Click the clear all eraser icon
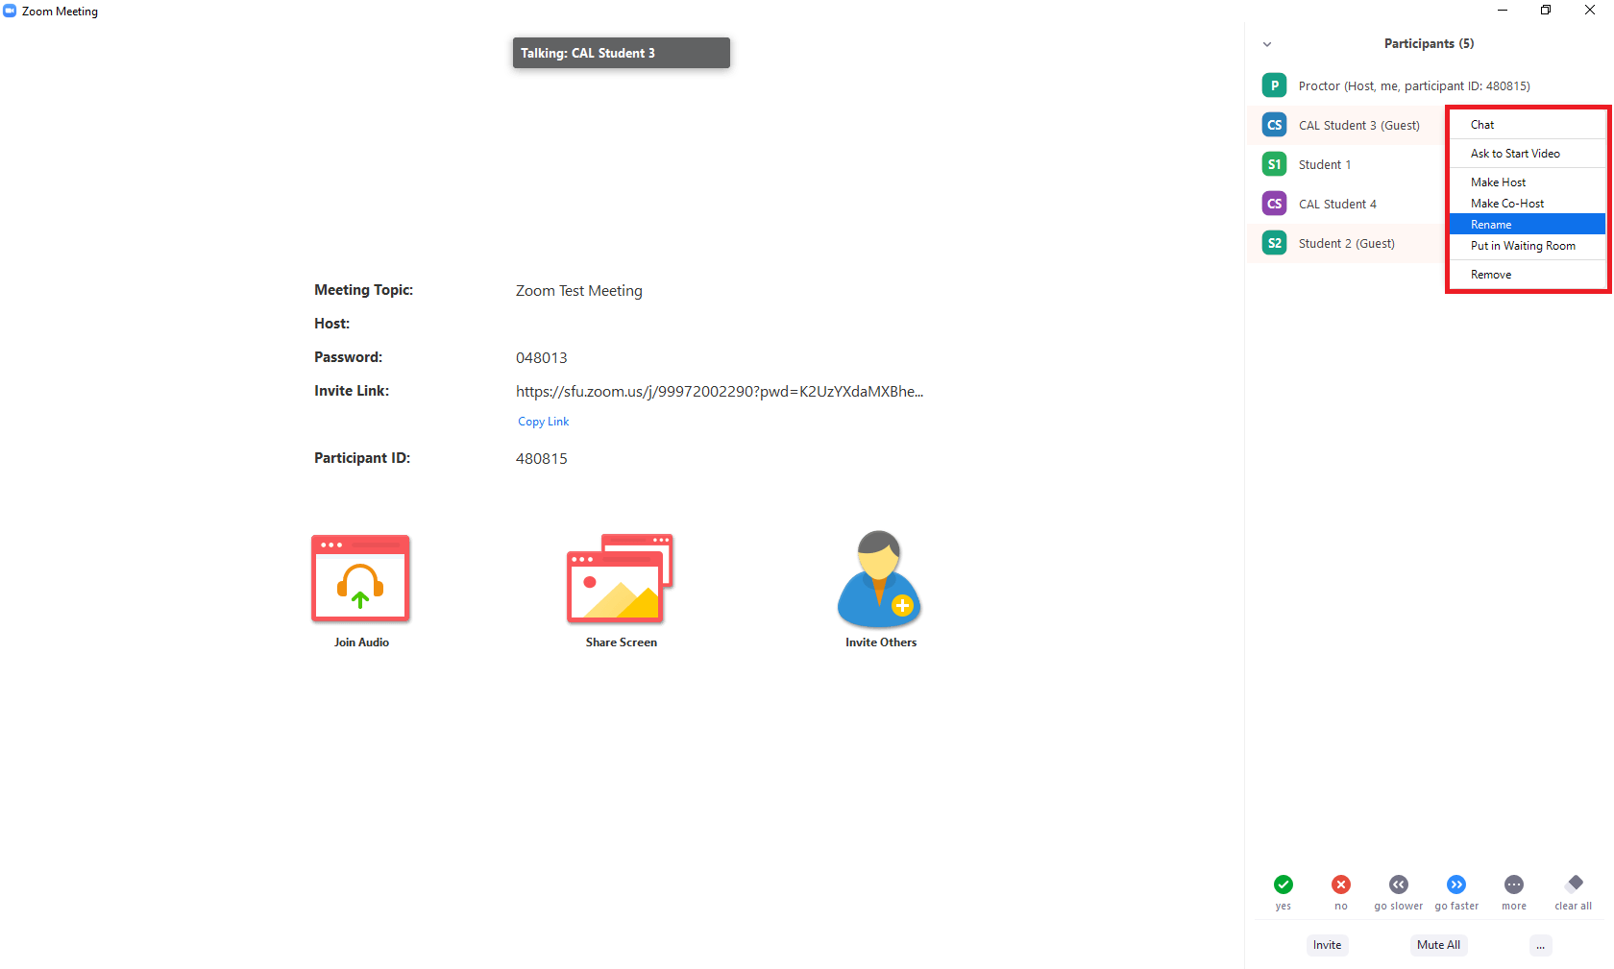The image size is (1614, 969). (x=1575, y=884)
